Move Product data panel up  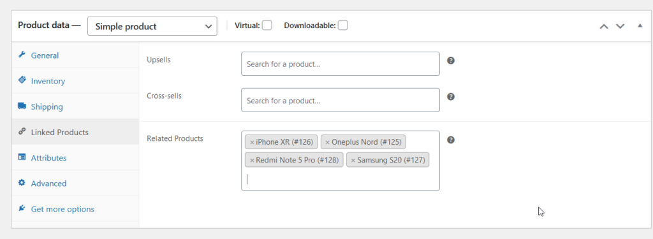[x=604, y=26]
